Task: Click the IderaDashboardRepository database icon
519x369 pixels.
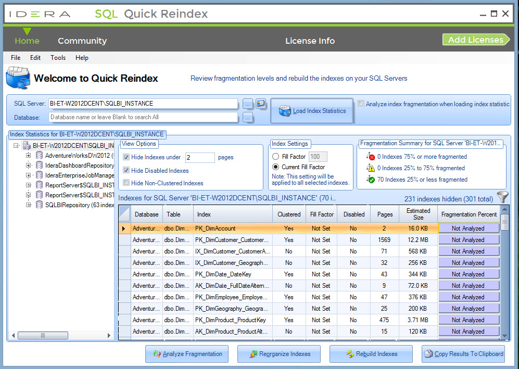Action: coord(40,165)
